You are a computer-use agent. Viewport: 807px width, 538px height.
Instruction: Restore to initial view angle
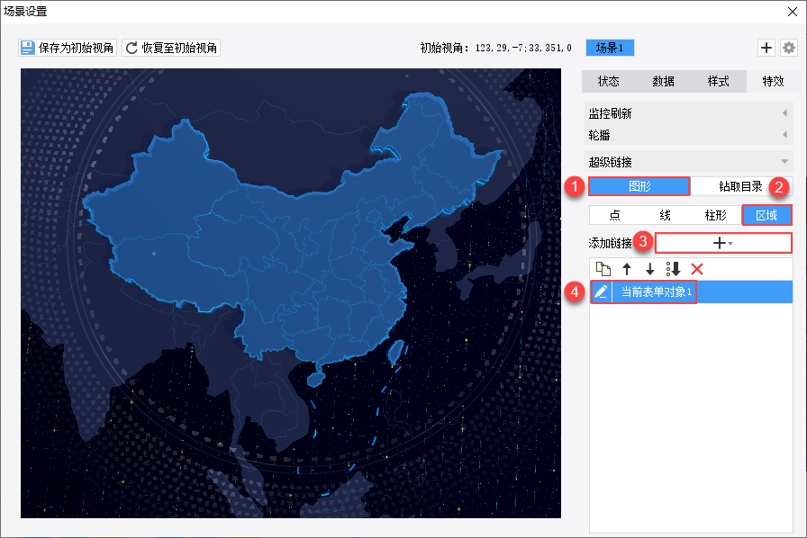coord(171,48)
